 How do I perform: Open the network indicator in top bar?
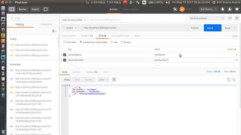click(x=138, y=2)
